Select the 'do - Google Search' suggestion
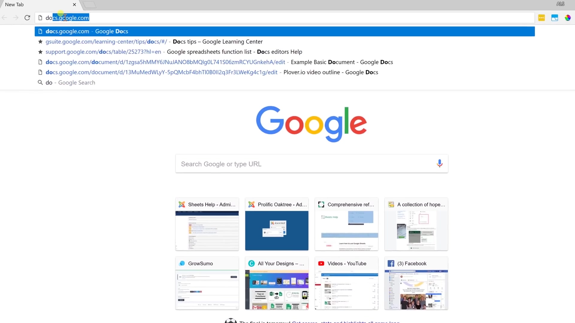575x323 pixels. coord(285,82)
